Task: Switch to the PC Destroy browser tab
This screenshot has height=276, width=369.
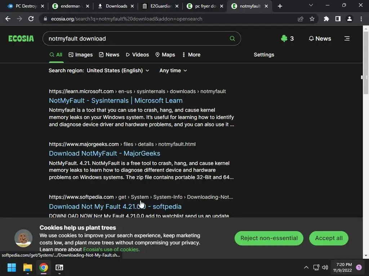Action: tap(26, 6)
